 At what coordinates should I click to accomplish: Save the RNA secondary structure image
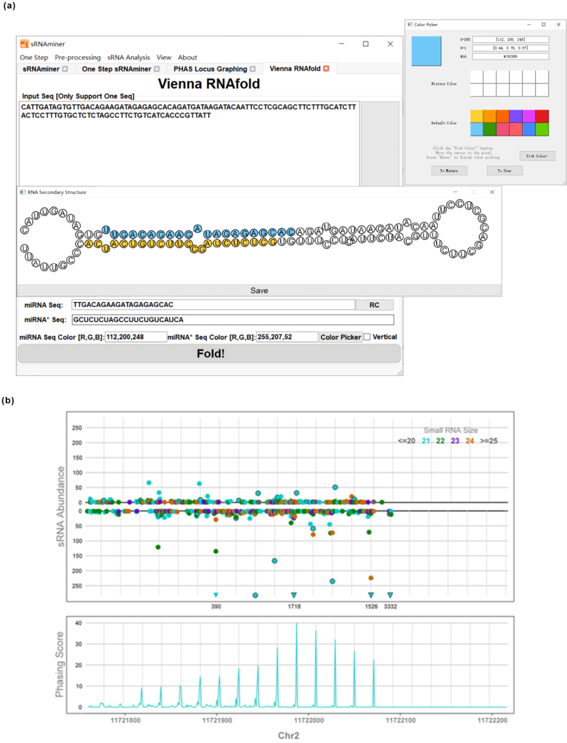click(259, 291)
